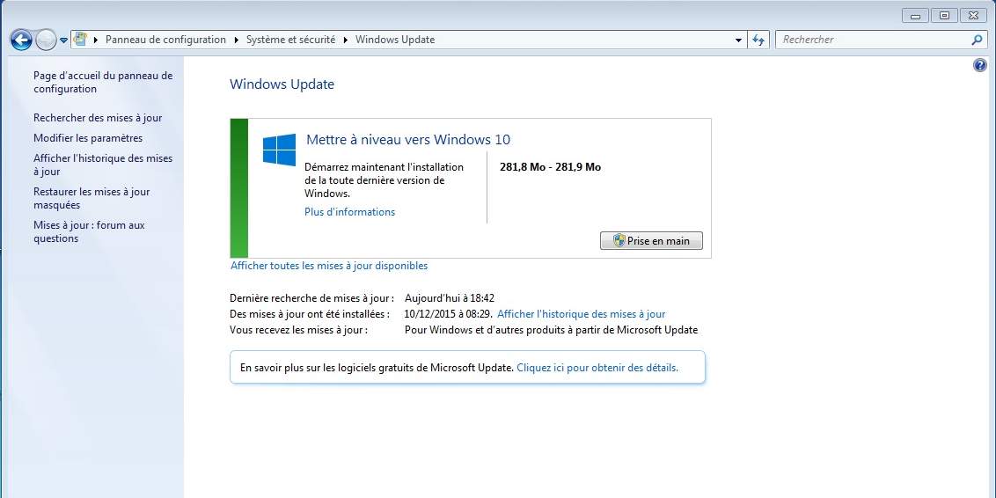This screenshot has width=996, height=498.
Task: Select "Rechercher des mises à jour" in the sidebar
Action: click(x=98, y=118)
